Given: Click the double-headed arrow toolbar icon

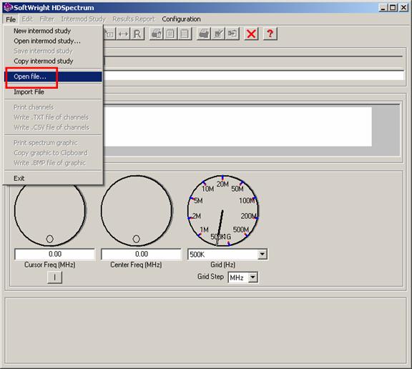Looking at the screenshot, I should point(123,34).
